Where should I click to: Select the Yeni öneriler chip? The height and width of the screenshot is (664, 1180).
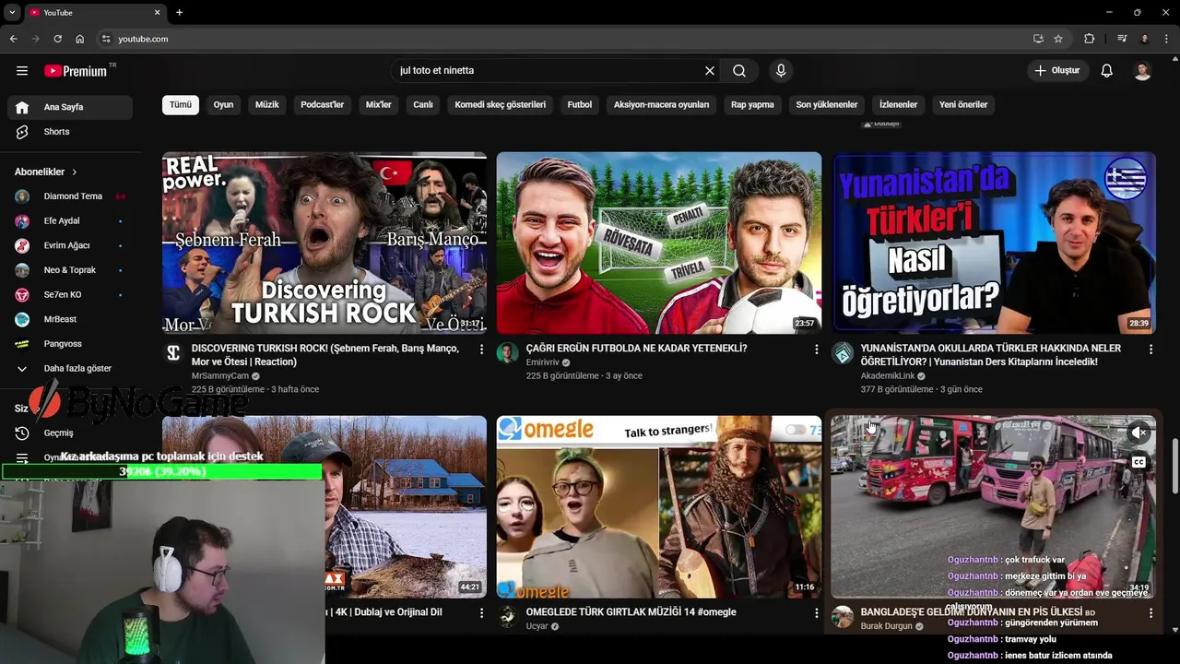[x=963, y=104]
